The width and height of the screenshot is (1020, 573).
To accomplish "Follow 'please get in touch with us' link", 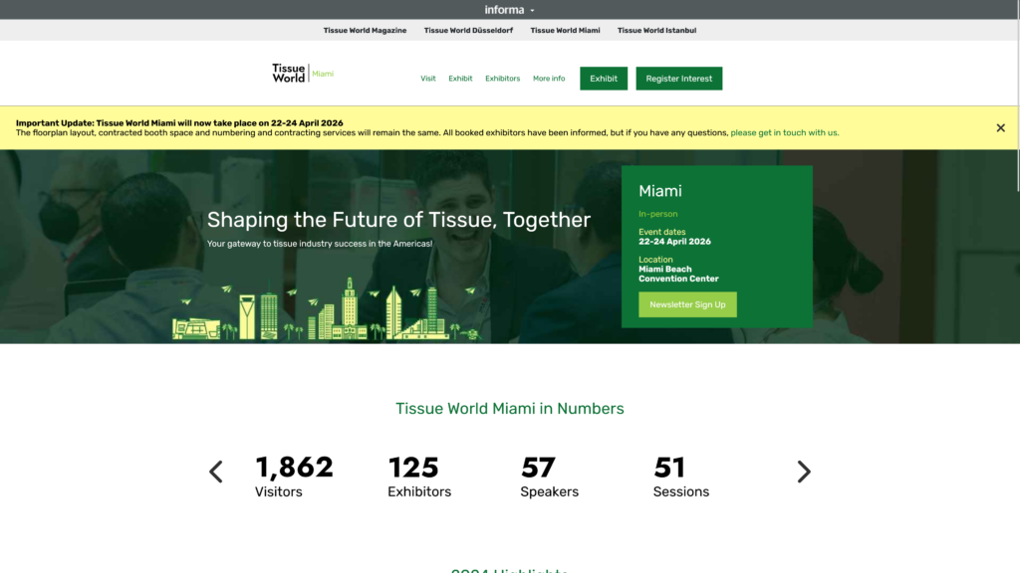I will coord(785,132).
